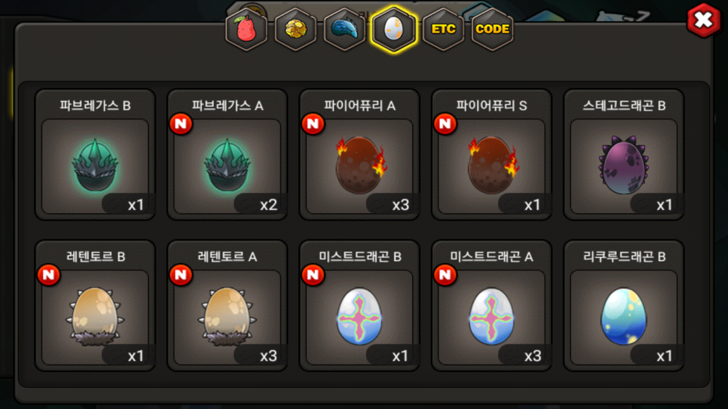Open the blue dragon scale tab
Viewport: 728px width, 409px height.
[345, 30]
